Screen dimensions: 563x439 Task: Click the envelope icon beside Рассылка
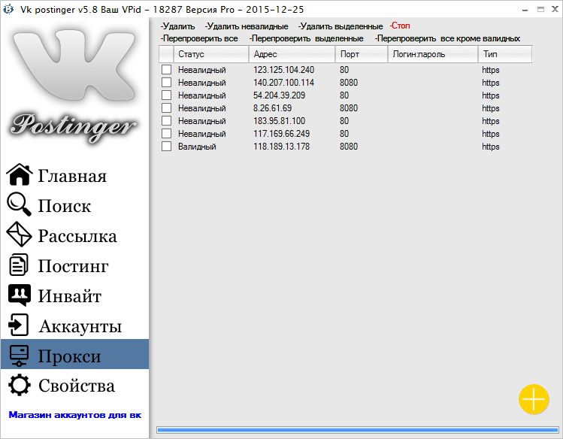coord(19,235)
